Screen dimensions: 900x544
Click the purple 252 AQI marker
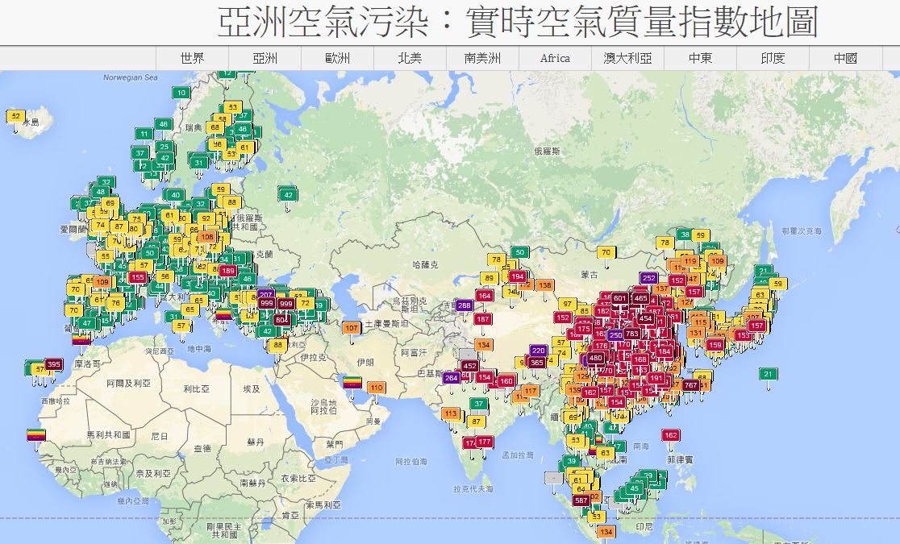point(648,278)
